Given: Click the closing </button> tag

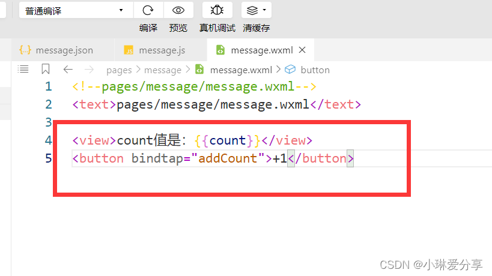Looking at the screenshot, I should tap(321, 158).
